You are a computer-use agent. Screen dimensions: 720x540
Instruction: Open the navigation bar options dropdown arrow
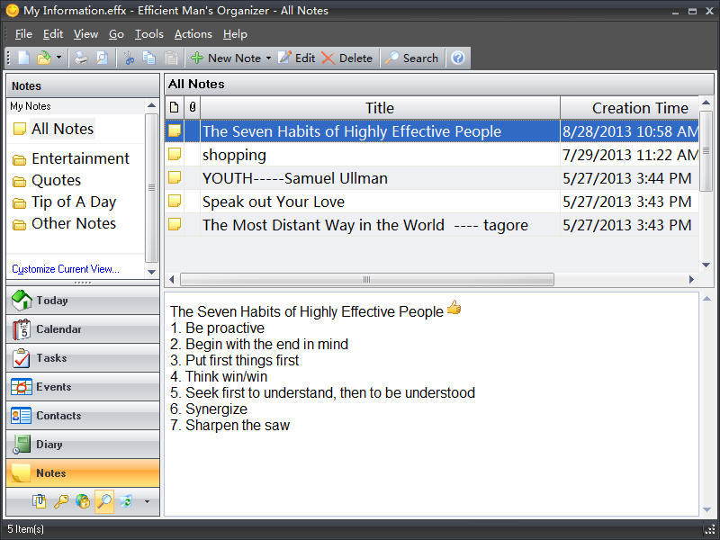(147, 501)
